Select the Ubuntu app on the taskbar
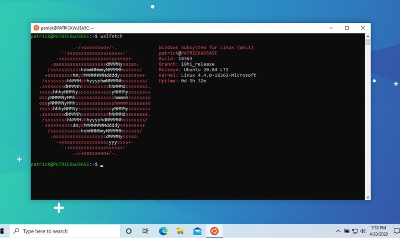400x238 pixels. click(214, 231)
